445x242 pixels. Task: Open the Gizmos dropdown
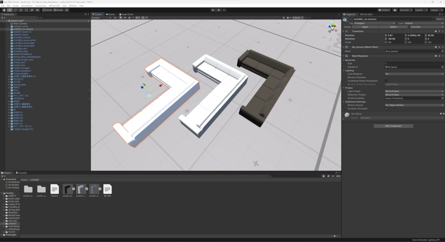click(x=298, y=18)
